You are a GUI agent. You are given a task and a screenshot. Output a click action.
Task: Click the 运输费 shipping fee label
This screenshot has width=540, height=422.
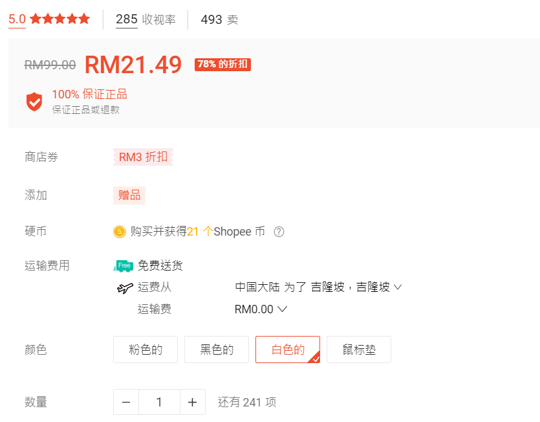tap(155, 309)
